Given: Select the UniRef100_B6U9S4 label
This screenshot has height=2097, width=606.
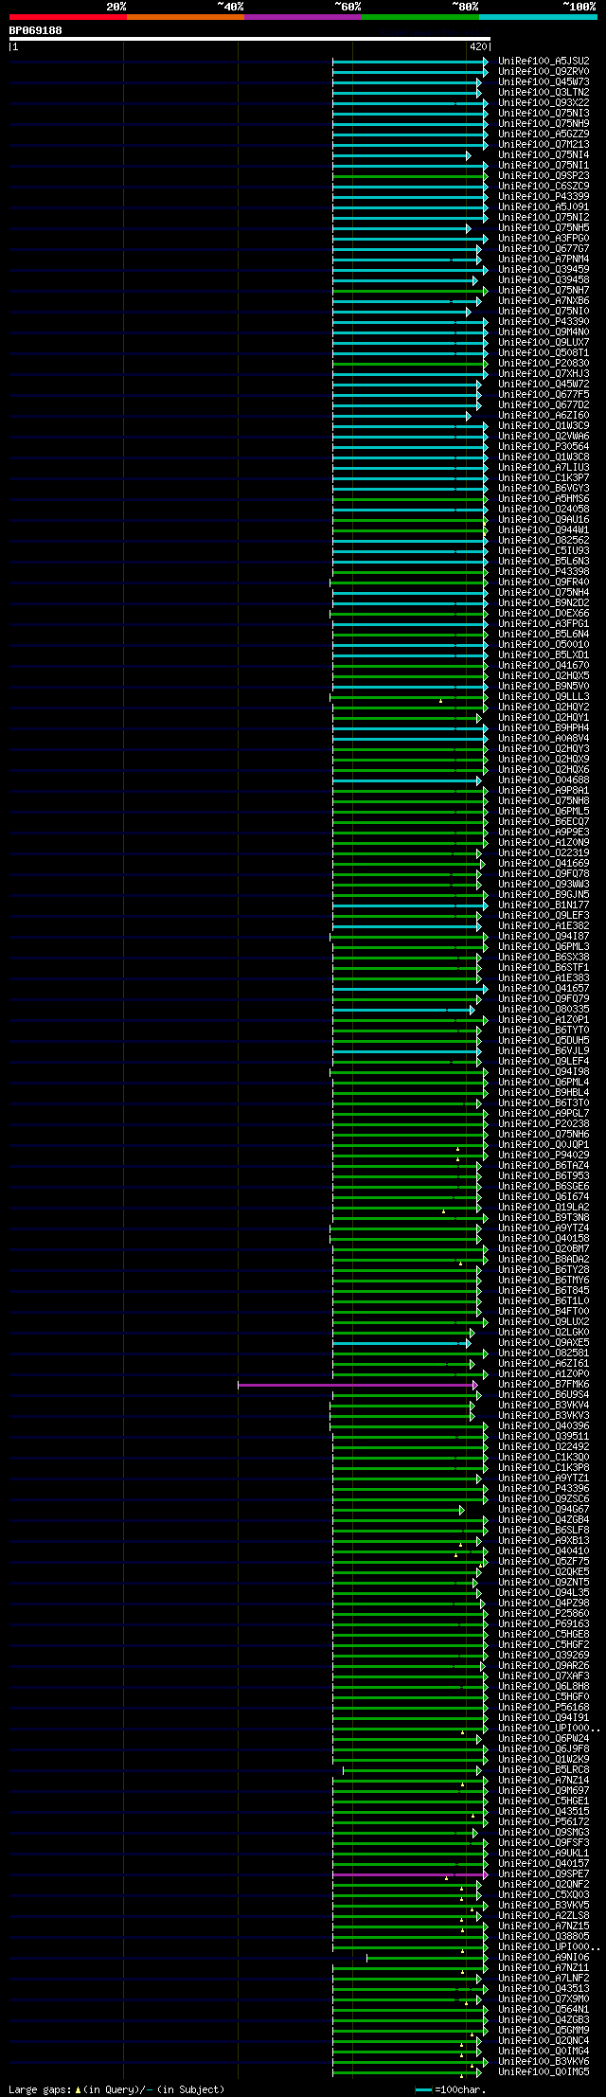Looking at the screenshot, I should (544, 1395).
